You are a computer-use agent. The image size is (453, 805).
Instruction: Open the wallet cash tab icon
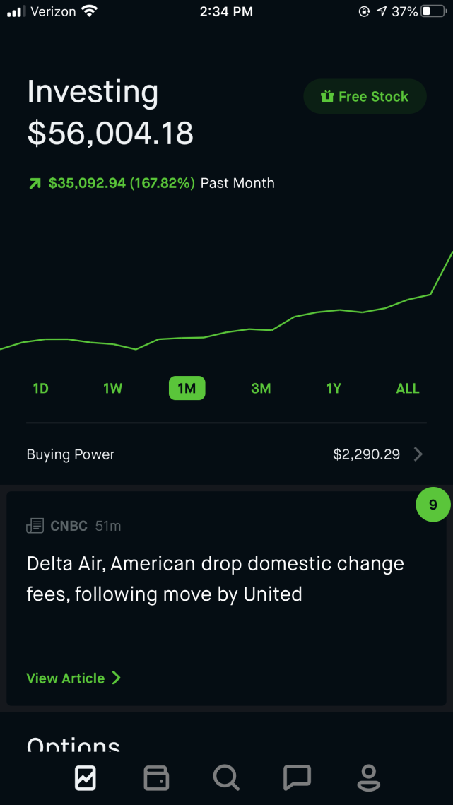click(x=156, y=778)
